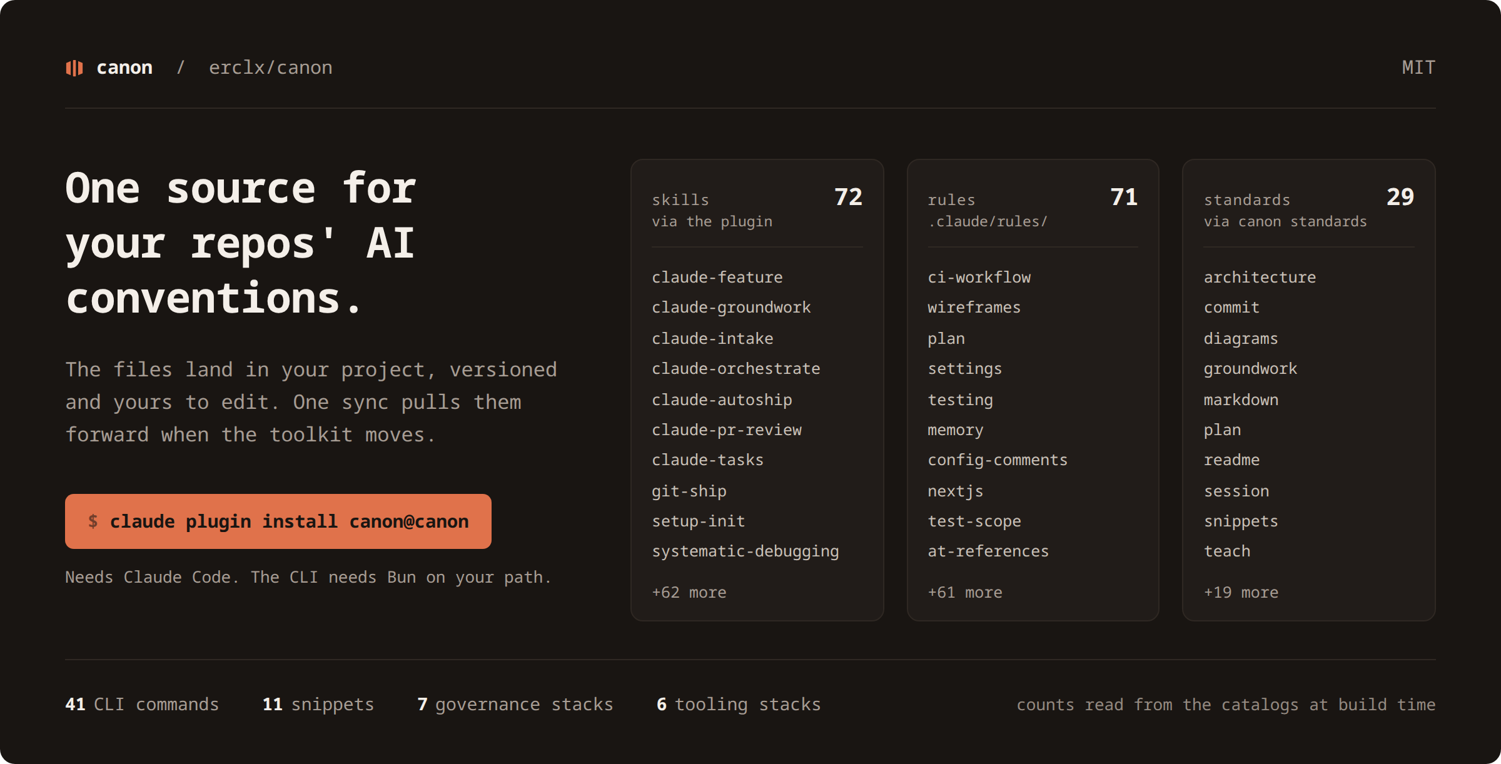Click the skills card heading
The width and height of the screenshot is (1501, 764).
pos(680,200)
